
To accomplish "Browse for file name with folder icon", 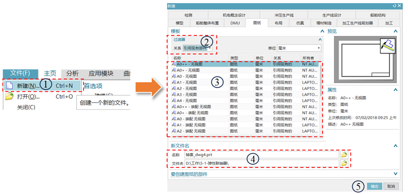I will tap(344, 155).
